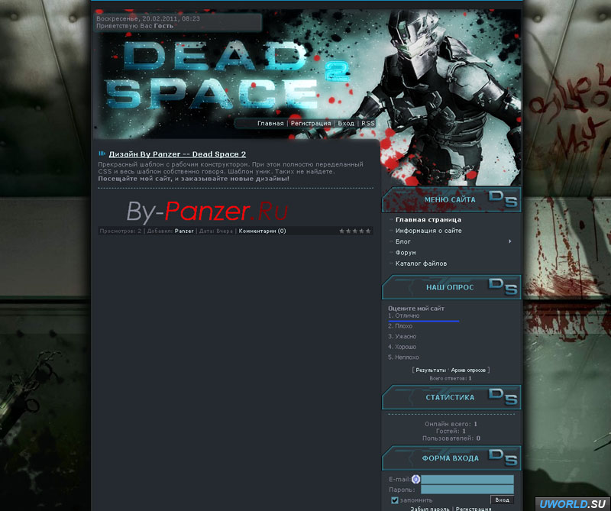This screenshot has height=511, width=611.
Task: Click the 'СТАТИСТИКА' block header
Action: 451,397
